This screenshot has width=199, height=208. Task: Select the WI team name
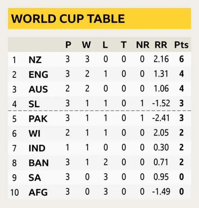[x=34, y=134]
